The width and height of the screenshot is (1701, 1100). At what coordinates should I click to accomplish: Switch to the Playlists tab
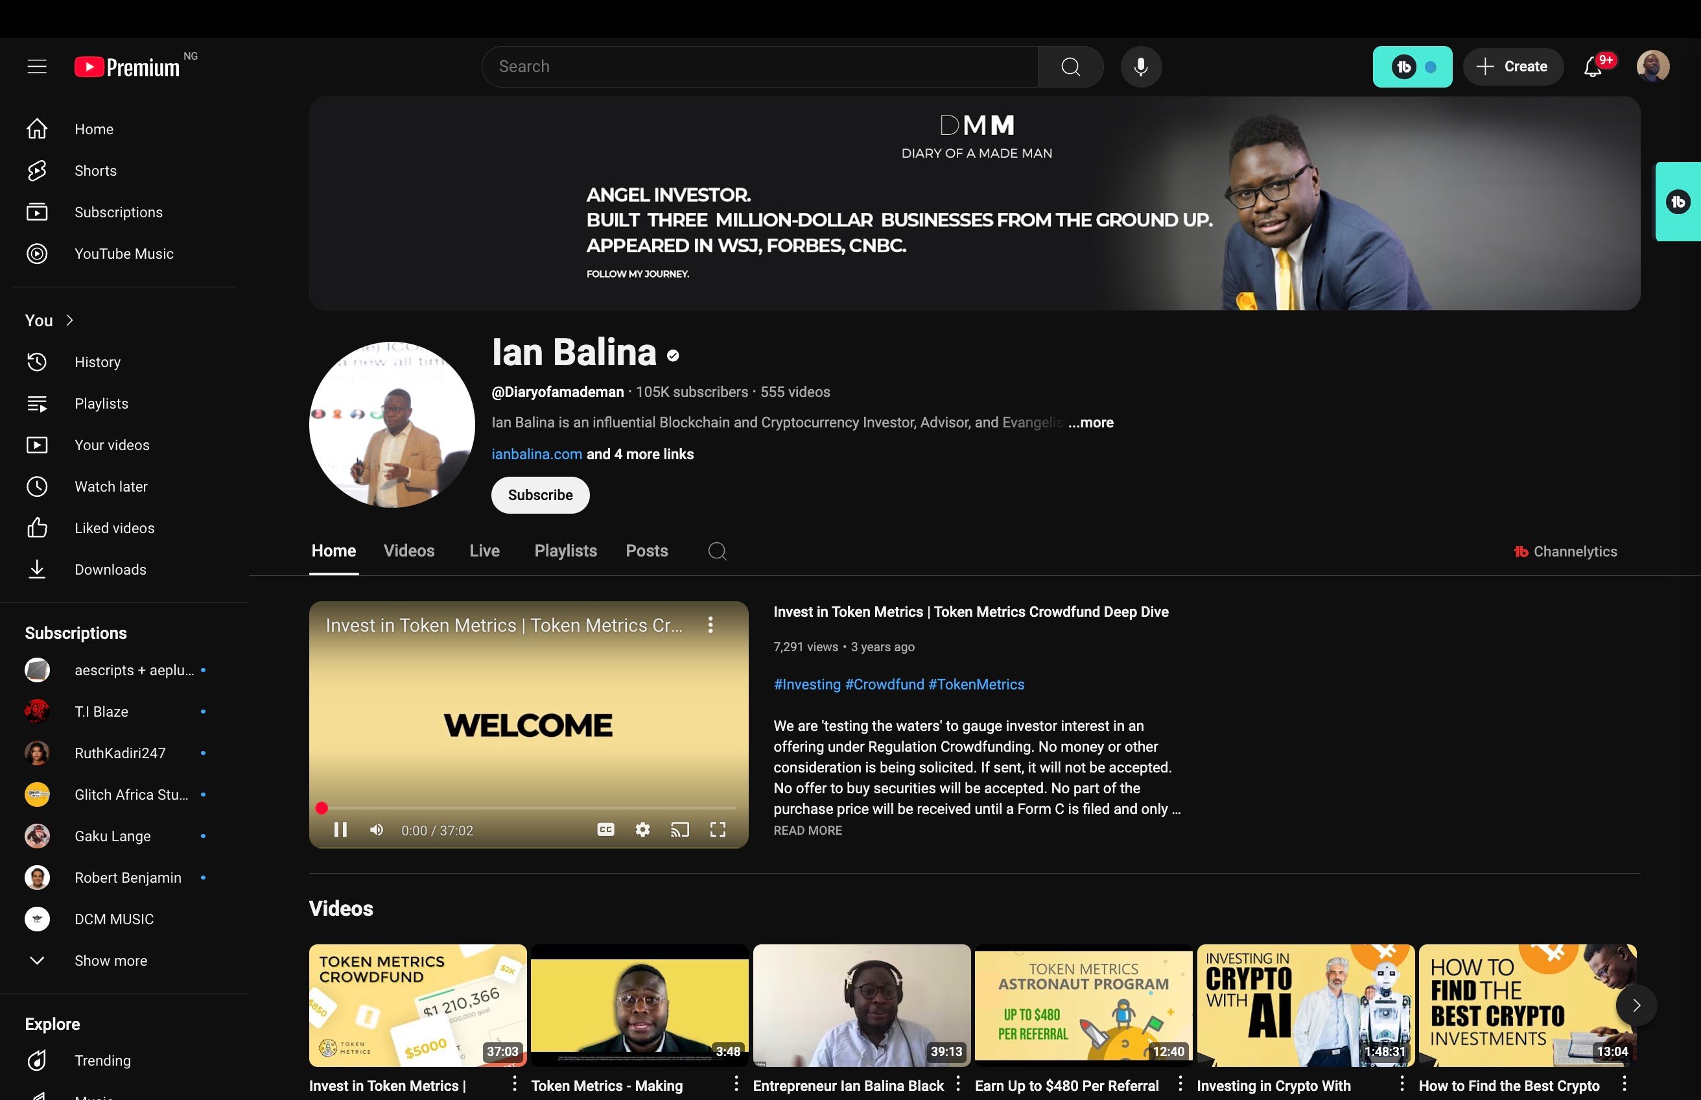click(x=565, y=551)
